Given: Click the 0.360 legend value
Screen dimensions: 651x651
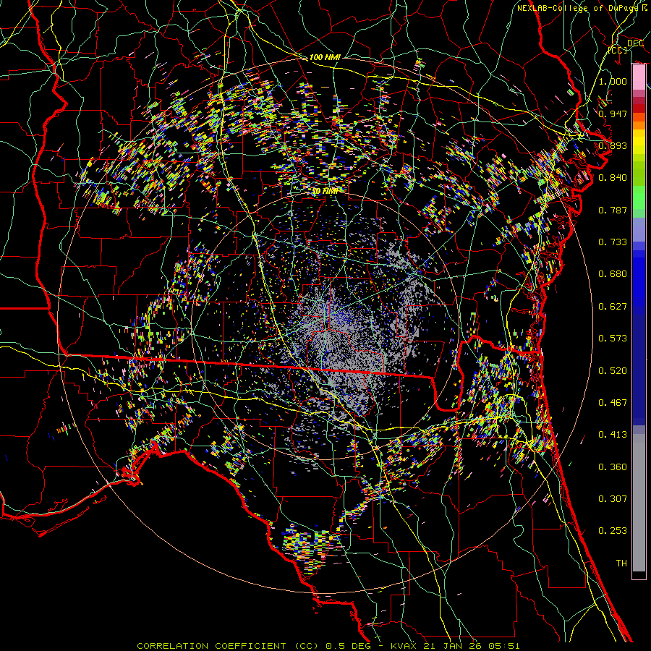Looking at the screenshot, I should tap(613, 467).
